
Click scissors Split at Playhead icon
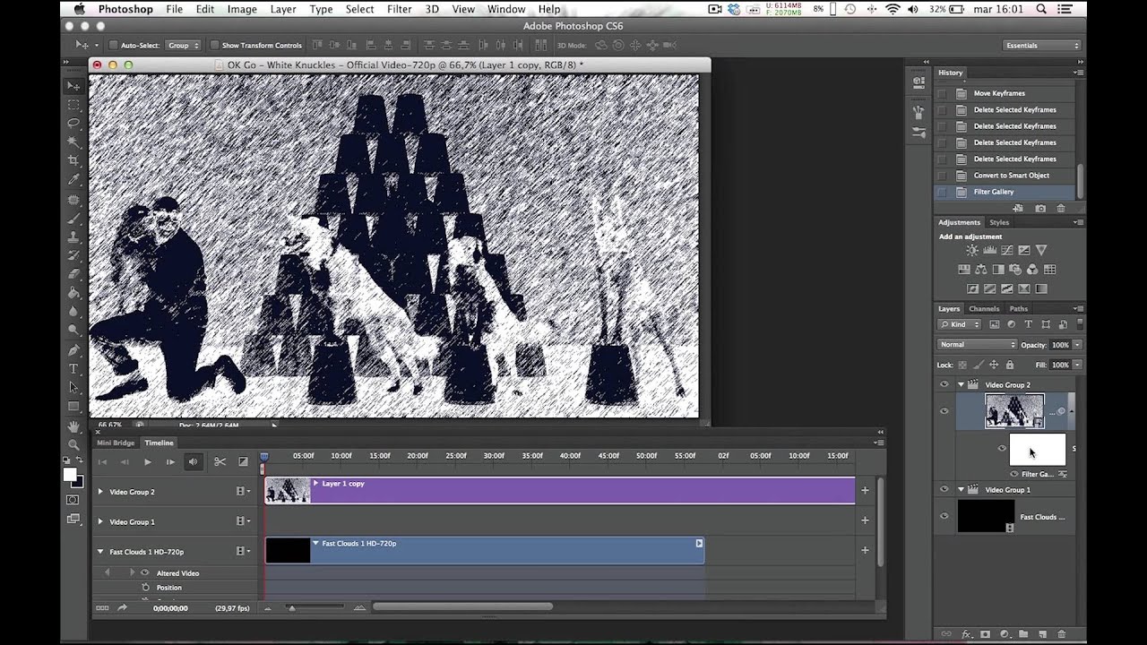220,461
